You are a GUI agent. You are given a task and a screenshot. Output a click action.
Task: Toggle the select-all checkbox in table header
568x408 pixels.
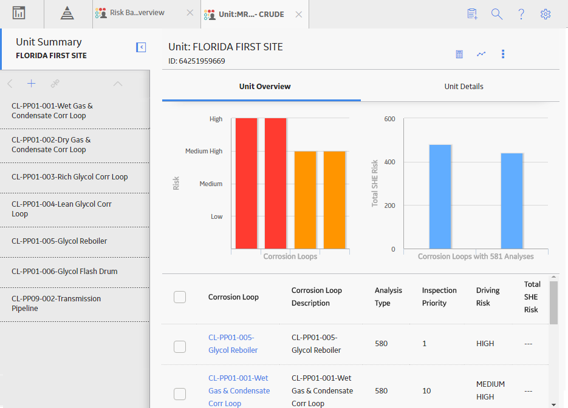click(180, 297)
